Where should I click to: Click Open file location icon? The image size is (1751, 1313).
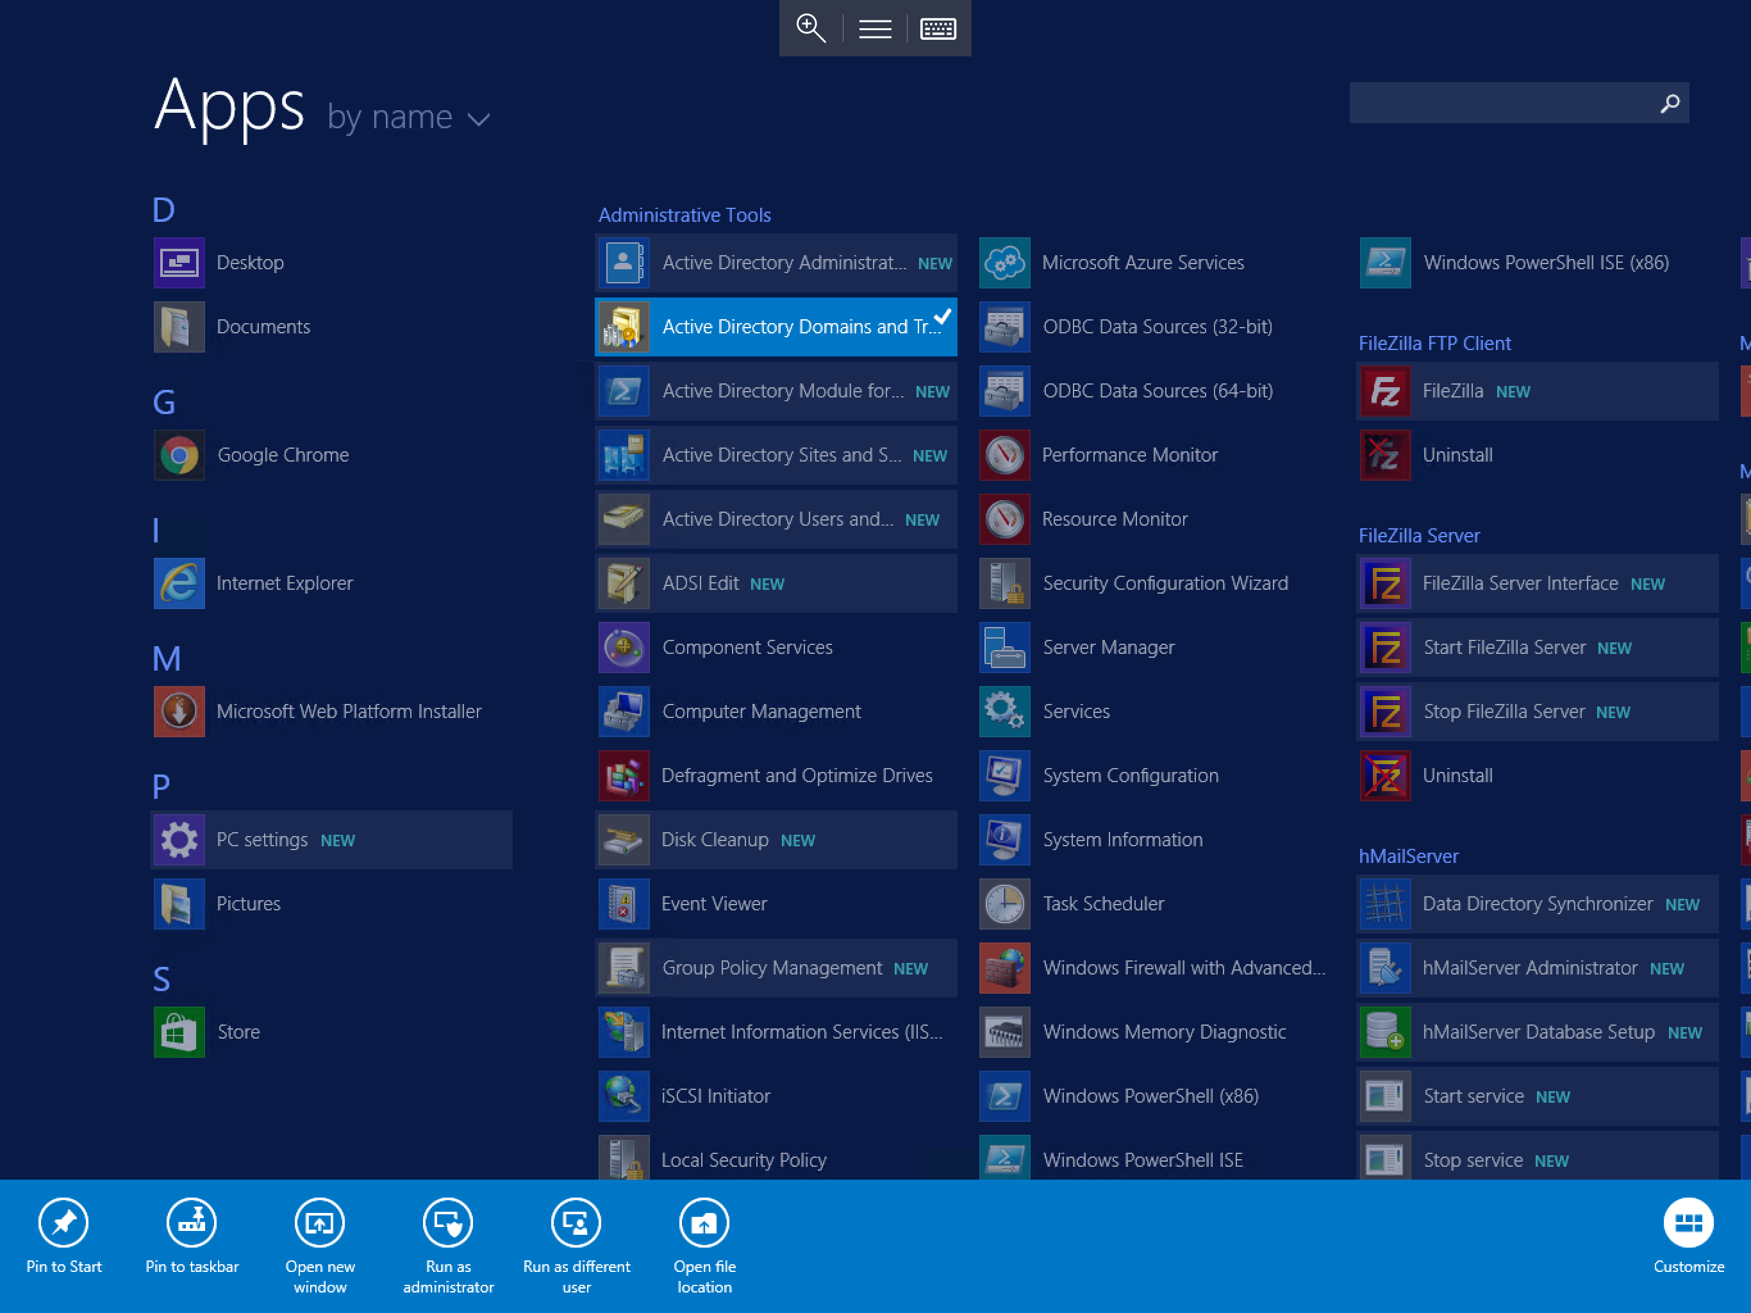click(x=704, y=1223)
